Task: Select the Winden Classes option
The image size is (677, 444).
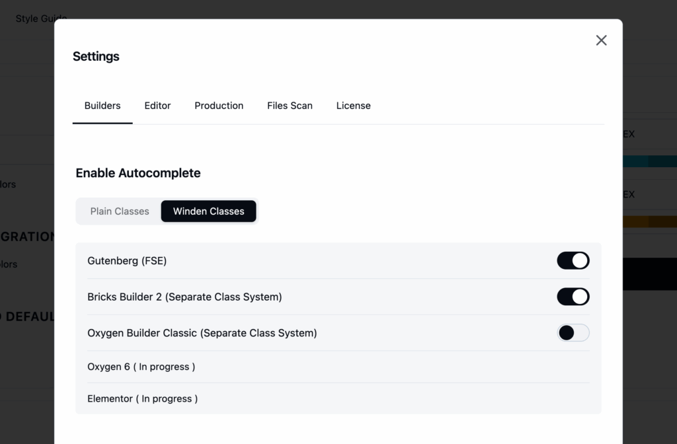Action: pos(208,211)
